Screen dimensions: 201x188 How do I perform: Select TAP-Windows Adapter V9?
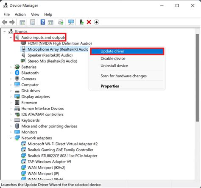[x=49, y=162]
